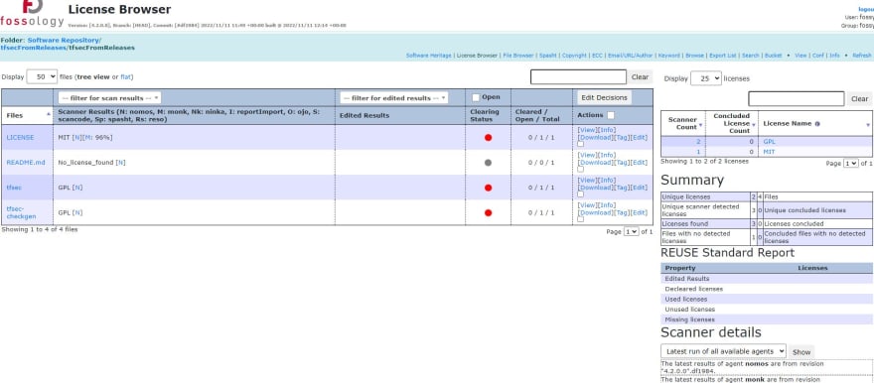Open the filter for scan results dropdown

109,98
